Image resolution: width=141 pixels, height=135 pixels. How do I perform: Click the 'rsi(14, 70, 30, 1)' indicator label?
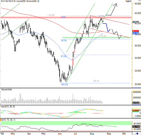8,120
